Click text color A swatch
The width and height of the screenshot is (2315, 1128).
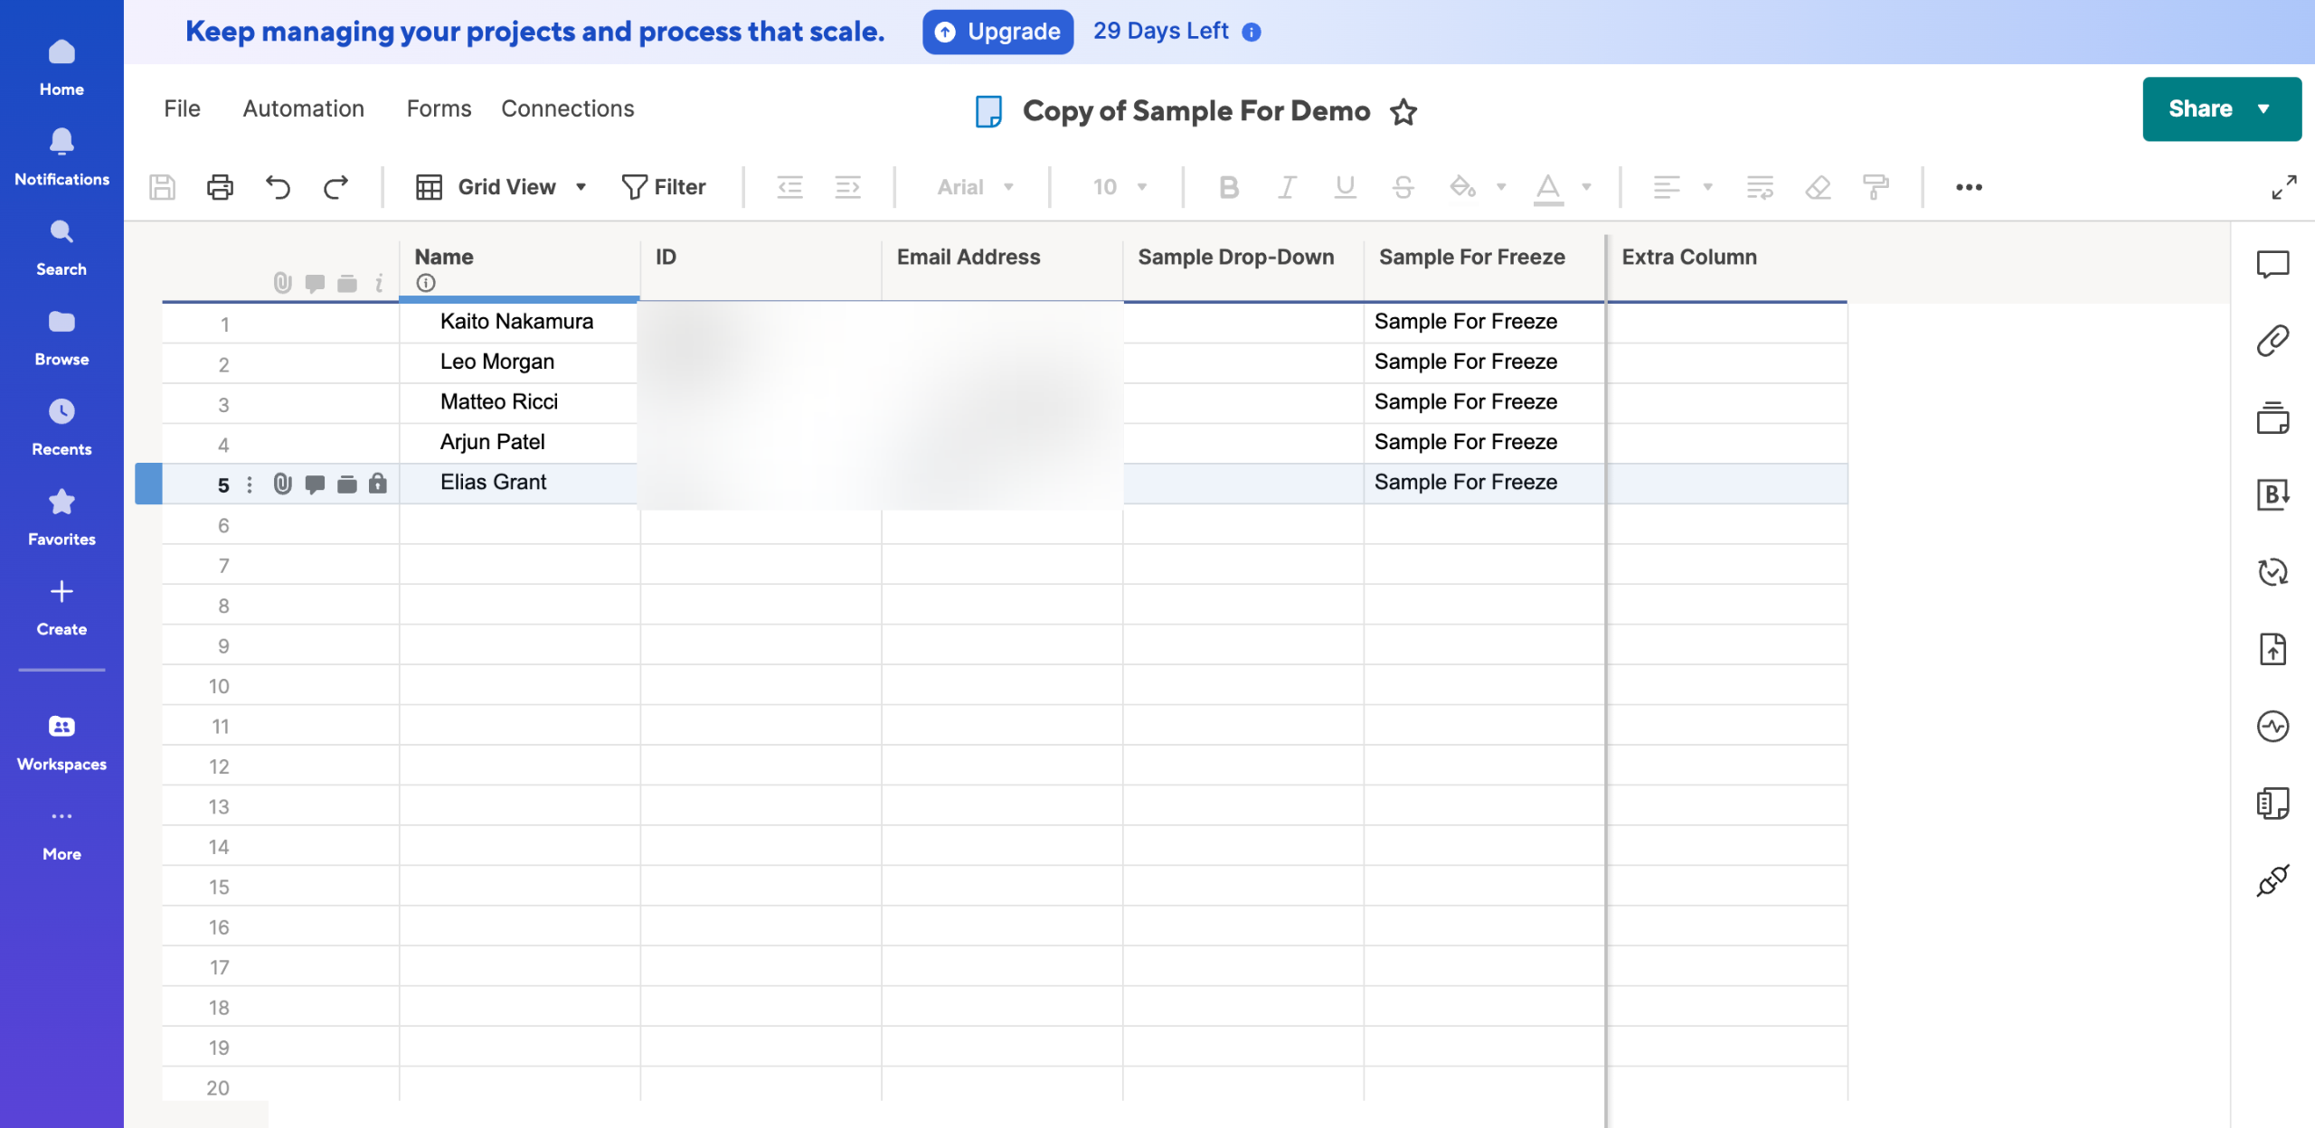coord(1548,188)
